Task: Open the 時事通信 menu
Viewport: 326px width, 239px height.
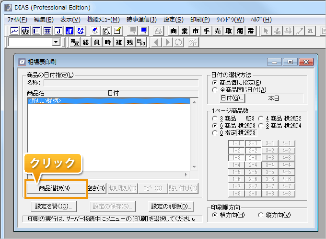Action: (x=141, y=20)
